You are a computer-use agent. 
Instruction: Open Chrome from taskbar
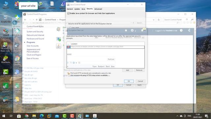[27, 116]
